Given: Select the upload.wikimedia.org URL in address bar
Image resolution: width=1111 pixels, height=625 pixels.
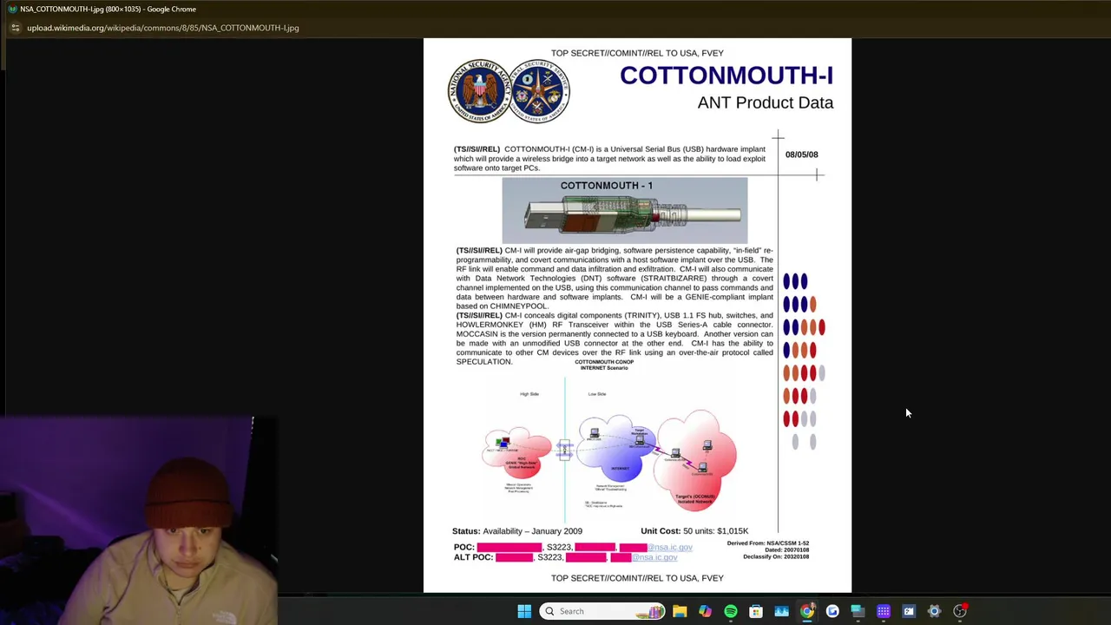Looking at the screenshot, I should (162, 28).
